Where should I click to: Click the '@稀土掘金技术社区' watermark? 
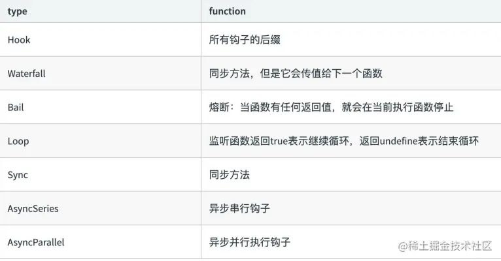pyautogui.click(x=445, y=246)
